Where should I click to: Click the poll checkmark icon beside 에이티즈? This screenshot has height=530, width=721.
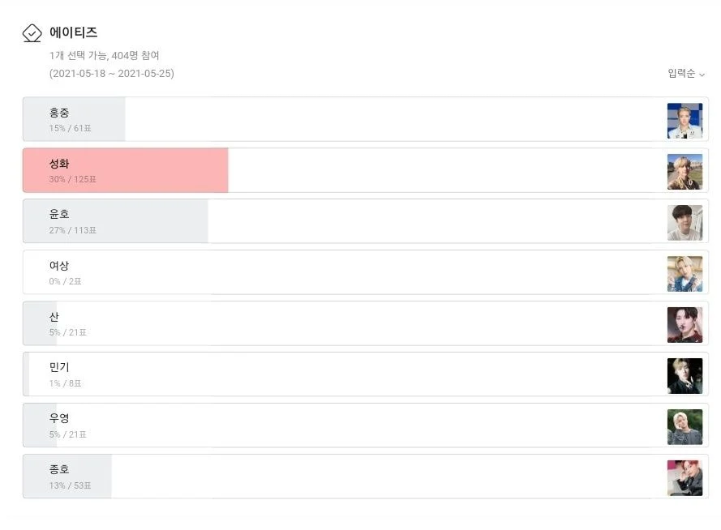coord(32,33)
